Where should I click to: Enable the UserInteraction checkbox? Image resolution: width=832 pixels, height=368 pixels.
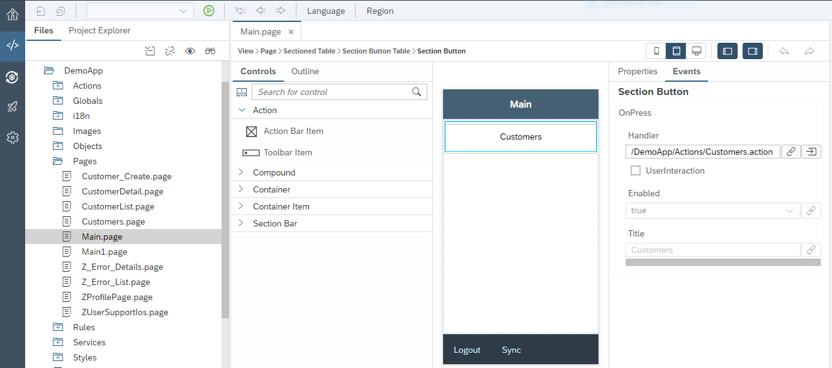pos(636,170)
